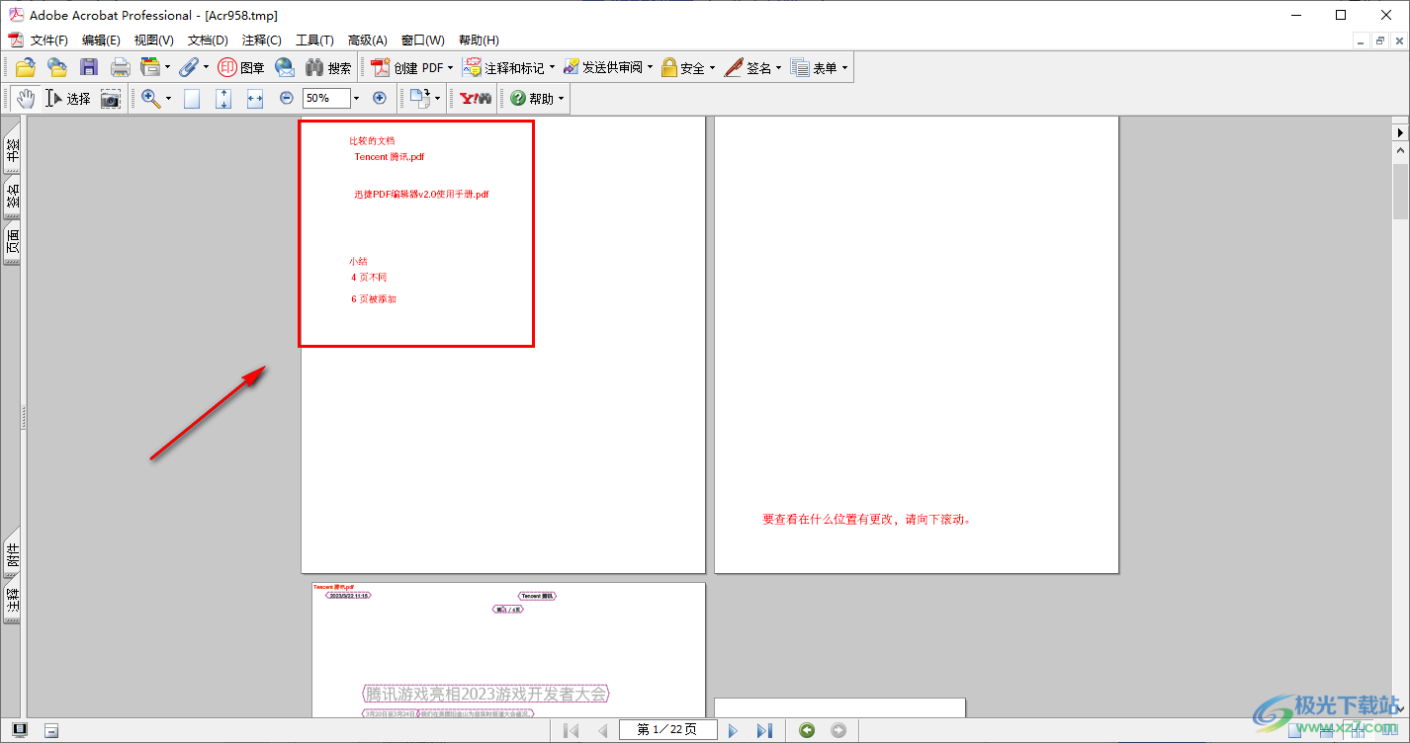Open the 页面 pages side tab
1410x743 pixels.
tap(13, 243)
